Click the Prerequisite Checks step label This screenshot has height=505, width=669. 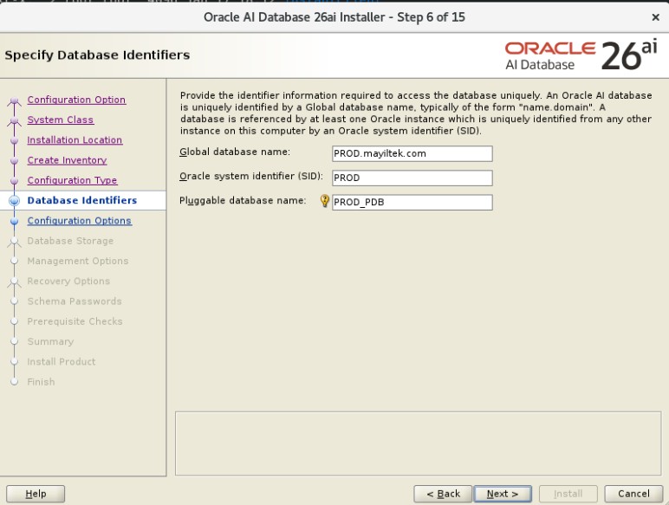(x=75, y=321)
